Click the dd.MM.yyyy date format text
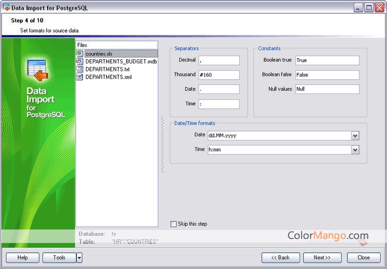Viewport: 387px width, 269px height. [x=222, y=136]
